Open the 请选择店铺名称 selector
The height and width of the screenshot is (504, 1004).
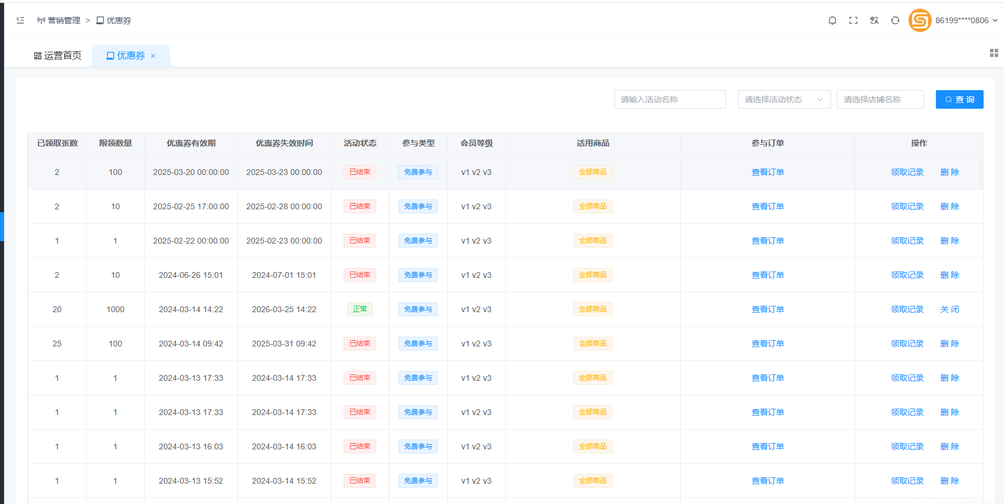pyautogui.click(x=880, y=99)
